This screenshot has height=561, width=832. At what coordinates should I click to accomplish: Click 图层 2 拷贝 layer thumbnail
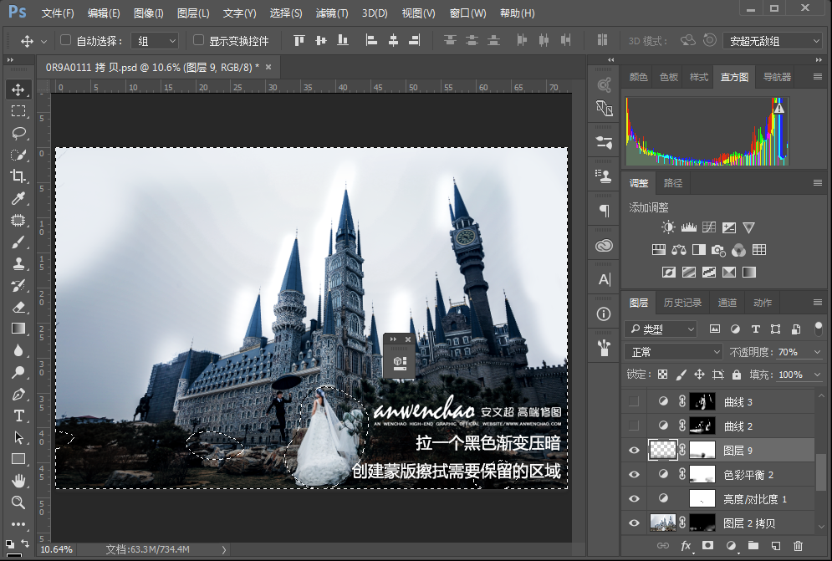(663, 523)
